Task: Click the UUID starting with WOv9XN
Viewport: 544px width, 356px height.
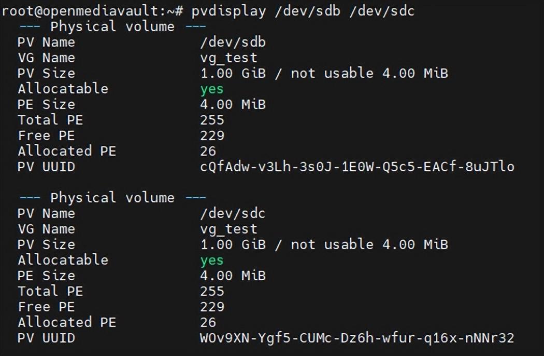Action: coord(357,337)
